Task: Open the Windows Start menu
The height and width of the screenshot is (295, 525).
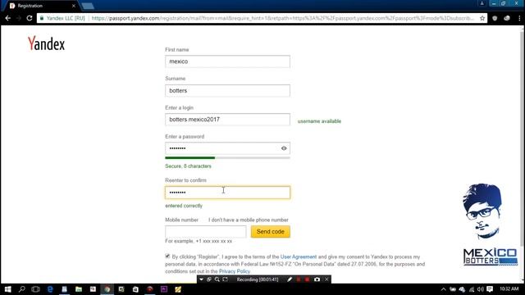Action: (x=7, y=289)
